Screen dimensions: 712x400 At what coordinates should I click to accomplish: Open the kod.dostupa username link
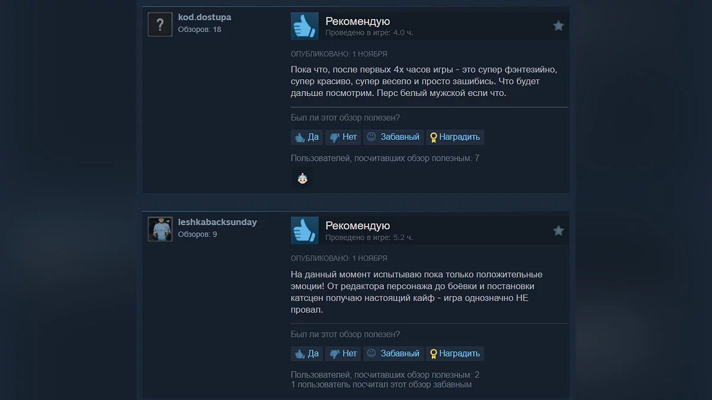[x=205, y=17]
